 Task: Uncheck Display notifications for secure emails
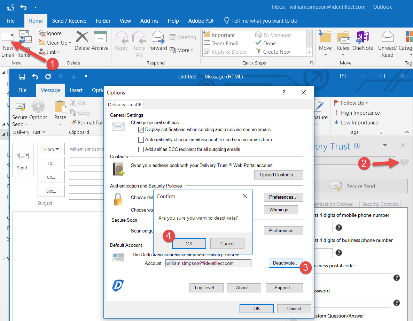pos(141,130)
